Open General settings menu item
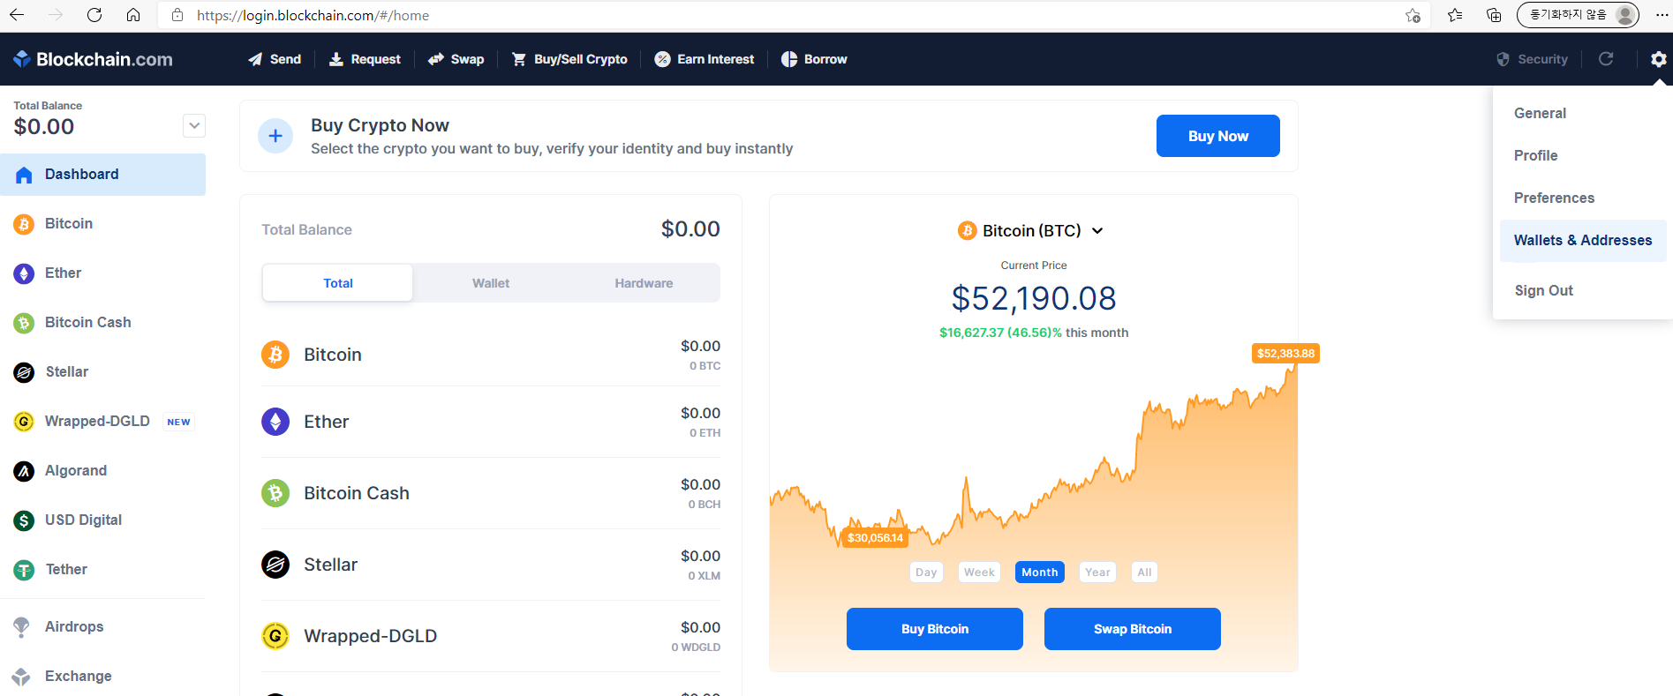The image size is (1673, 696). click(x=1583, y=113)
